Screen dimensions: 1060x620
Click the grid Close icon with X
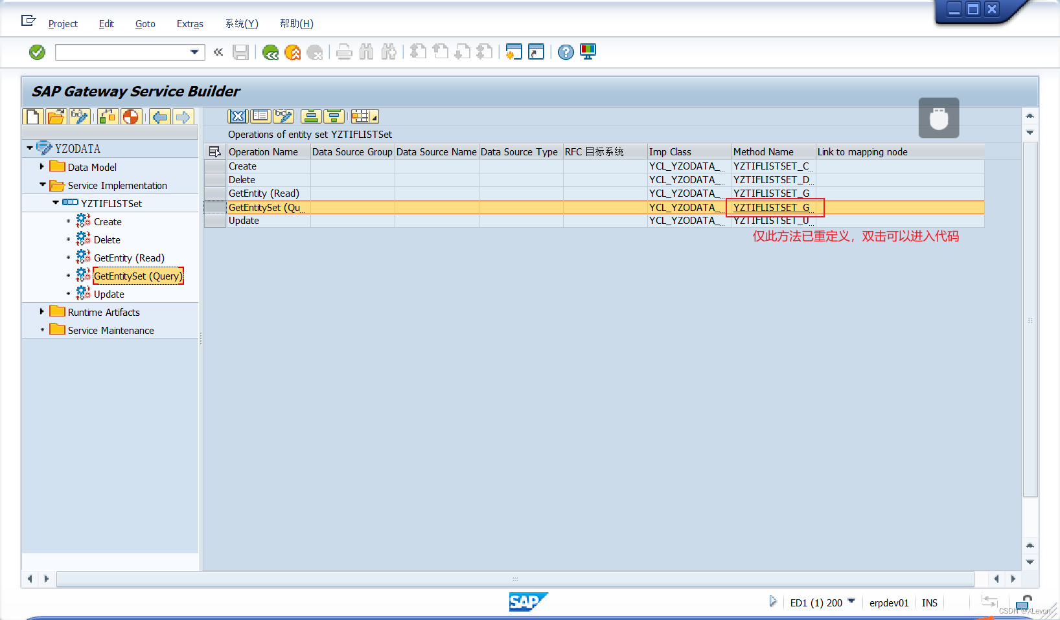point(238,116)
